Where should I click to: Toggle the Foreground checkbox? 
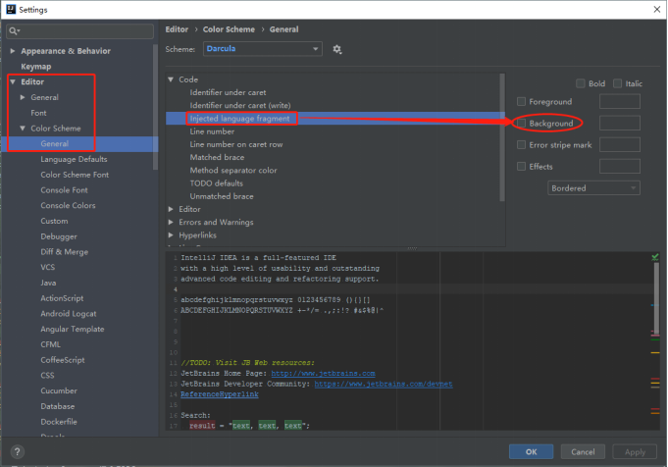(521, 101)
